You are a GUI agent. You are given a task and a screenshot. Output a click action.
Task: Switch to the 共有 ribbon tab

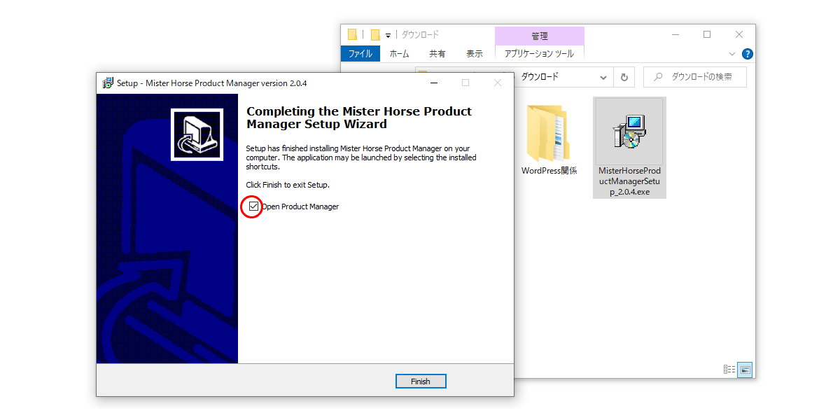pos(437,54)
